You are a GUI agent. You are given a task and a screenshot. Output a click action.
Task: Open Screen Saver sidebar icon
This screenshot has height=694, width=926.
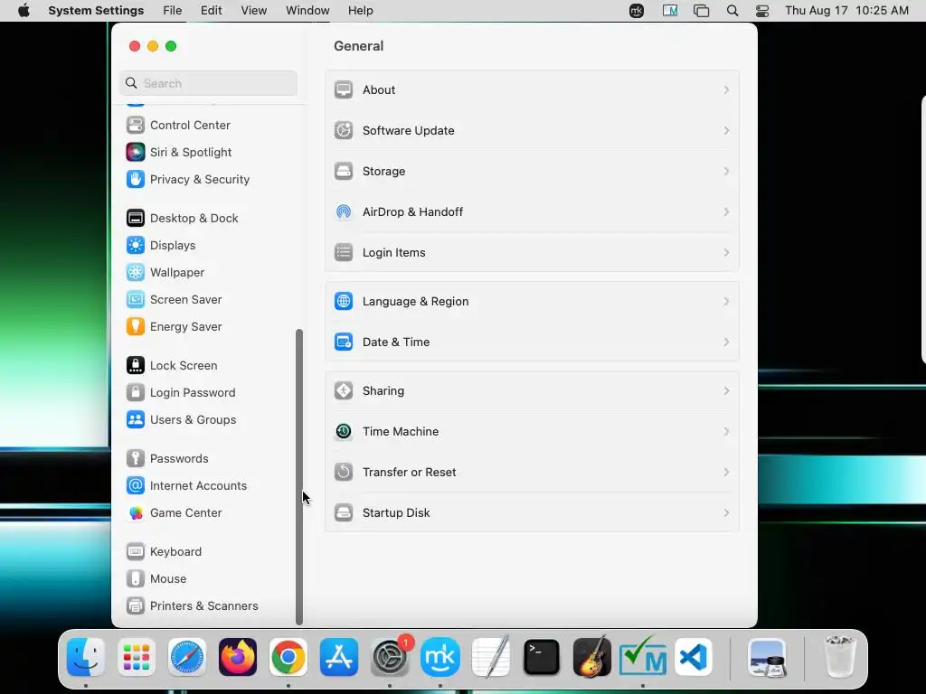click(136, 300)
